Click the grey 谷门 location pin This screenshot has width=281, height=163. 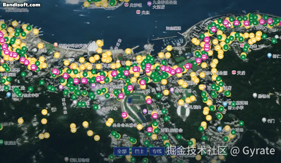click(x=264, y=120)
